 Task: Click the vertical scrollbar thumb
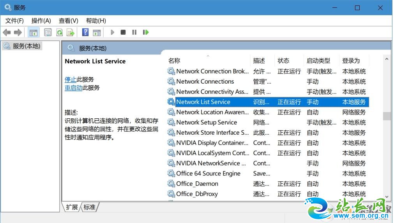387,116
